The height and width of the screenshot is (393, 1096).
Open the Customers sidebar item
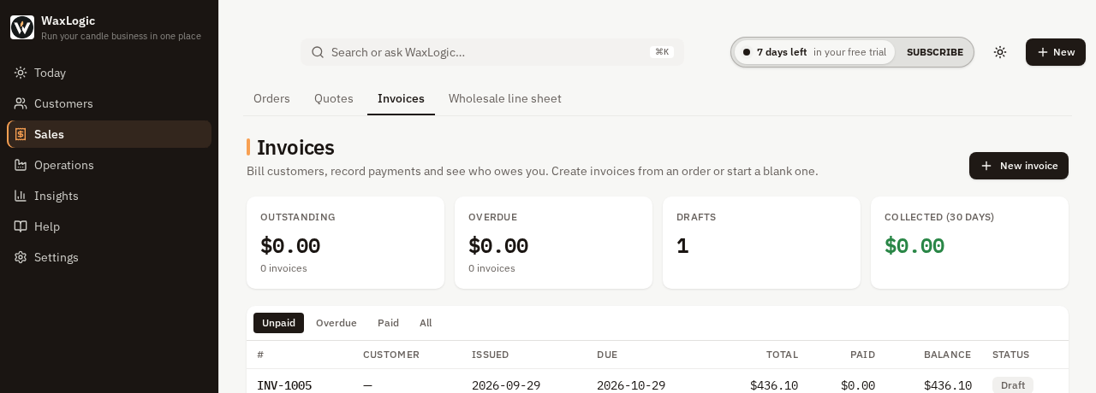pos(110,103)
